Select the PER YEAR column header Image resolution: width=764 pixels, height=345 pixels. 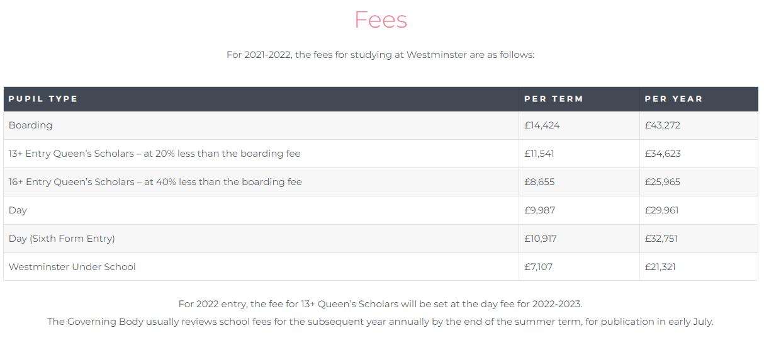(673, 99)
